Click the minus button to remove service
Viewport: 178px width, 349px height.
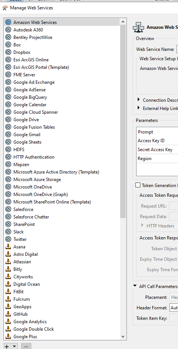(26, 346)
